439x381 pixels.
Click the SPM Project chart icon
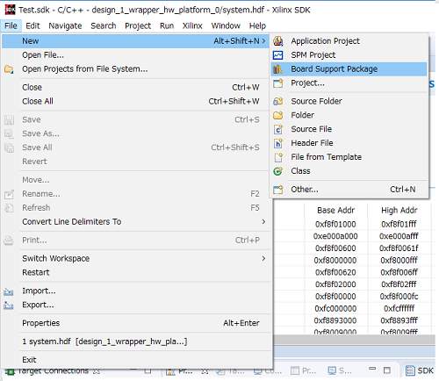tap(277, 55)
